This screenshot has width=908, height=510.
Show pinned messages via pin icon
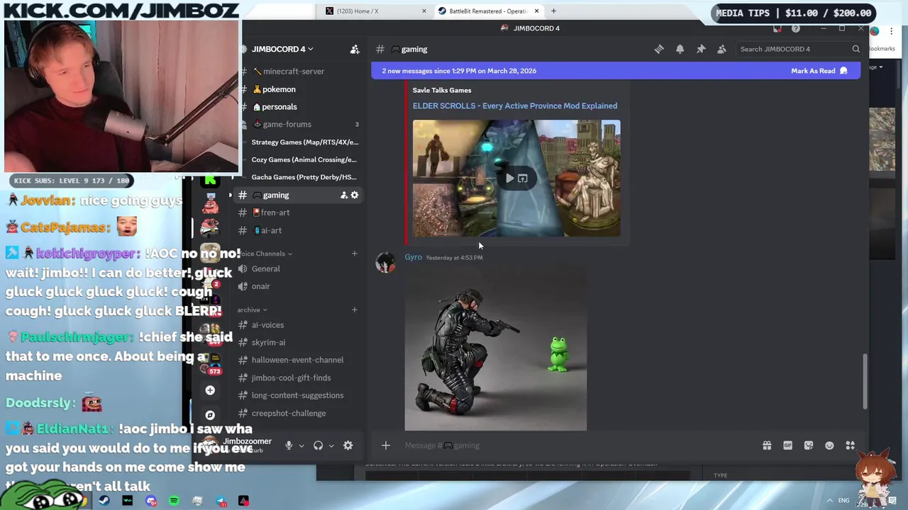click(701, 49)
